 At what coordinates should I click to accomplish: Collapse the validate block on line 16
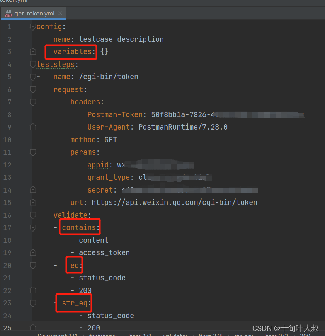click(x=33, y=215)
